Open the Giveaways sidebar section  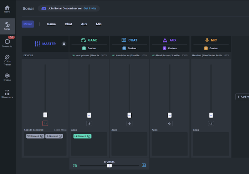[7, 94]
